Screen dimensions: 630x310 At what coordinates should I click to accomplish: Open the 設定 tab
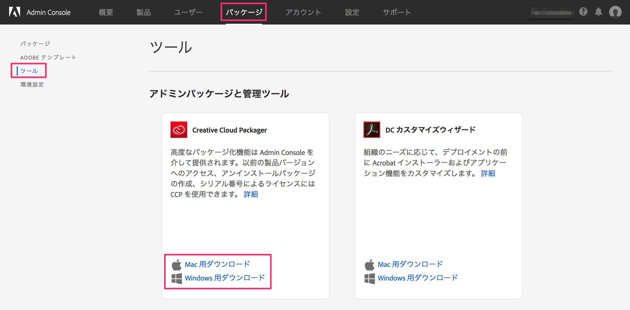(352, 12)
